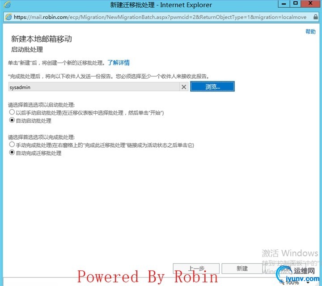Minimize the Internet Explorer window

[x=284, y=4]
